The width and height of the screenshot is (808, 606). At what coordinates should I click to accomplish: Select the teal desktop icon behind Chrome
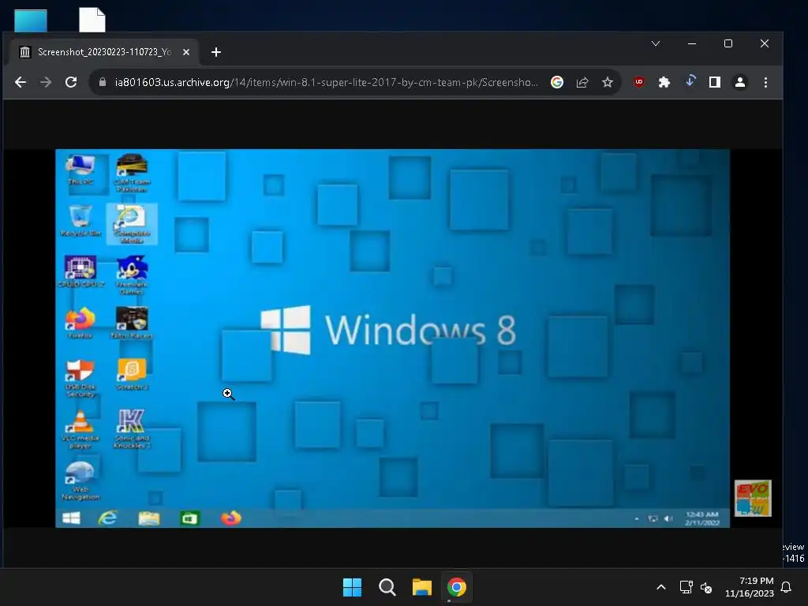pos(31,21)
